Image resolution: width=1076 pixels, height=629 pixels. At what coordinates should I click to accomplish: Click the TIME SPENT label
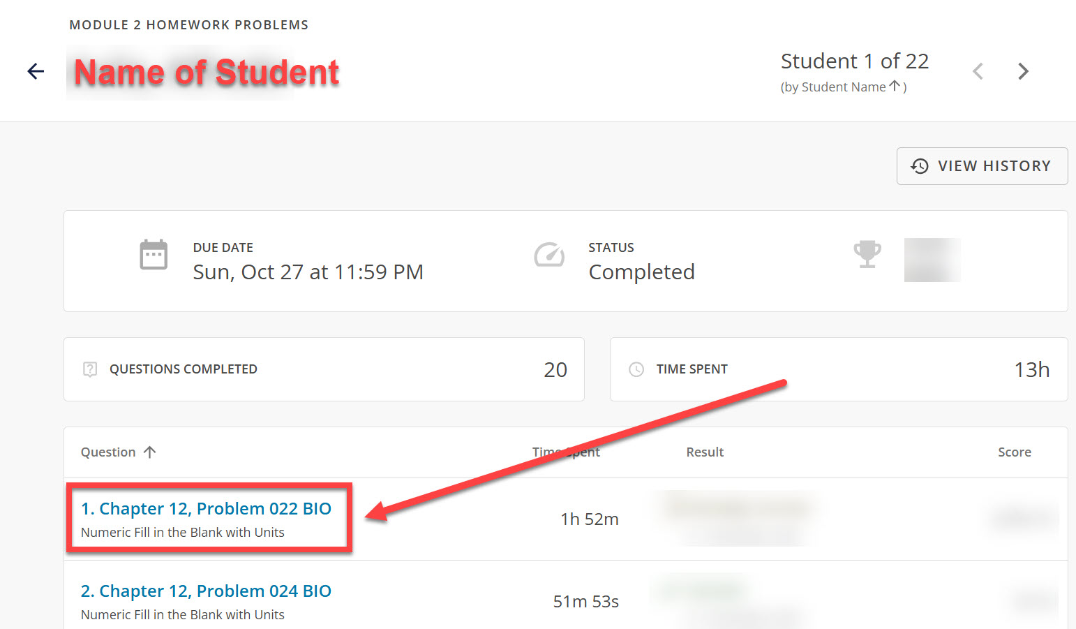click(x=692, y=369)
